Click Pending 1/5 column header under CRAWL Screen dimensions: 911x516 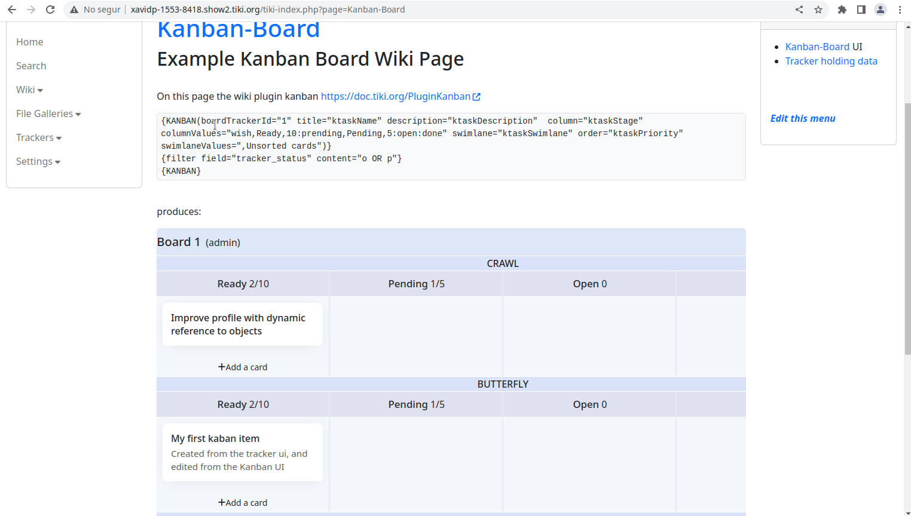pyautogui.click(x=416, y=284)
